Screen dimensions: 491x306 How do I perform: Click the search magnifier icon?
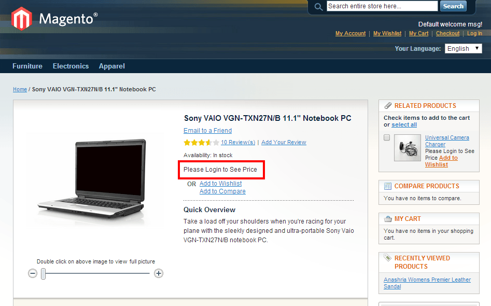coord(318,7)
